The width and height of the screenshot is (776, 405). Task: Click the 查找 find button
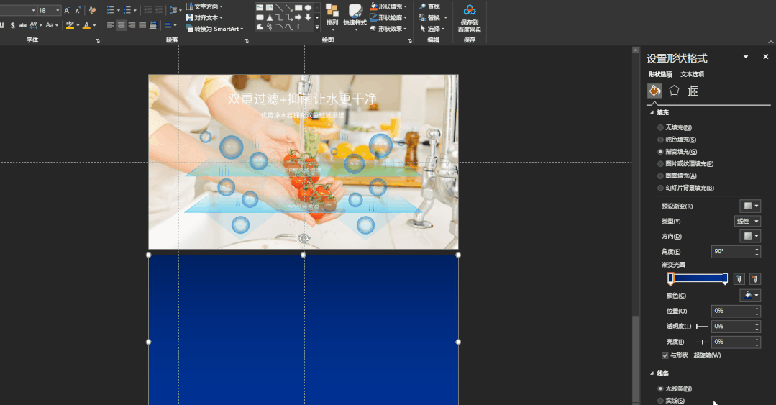(x=429, y=6)
